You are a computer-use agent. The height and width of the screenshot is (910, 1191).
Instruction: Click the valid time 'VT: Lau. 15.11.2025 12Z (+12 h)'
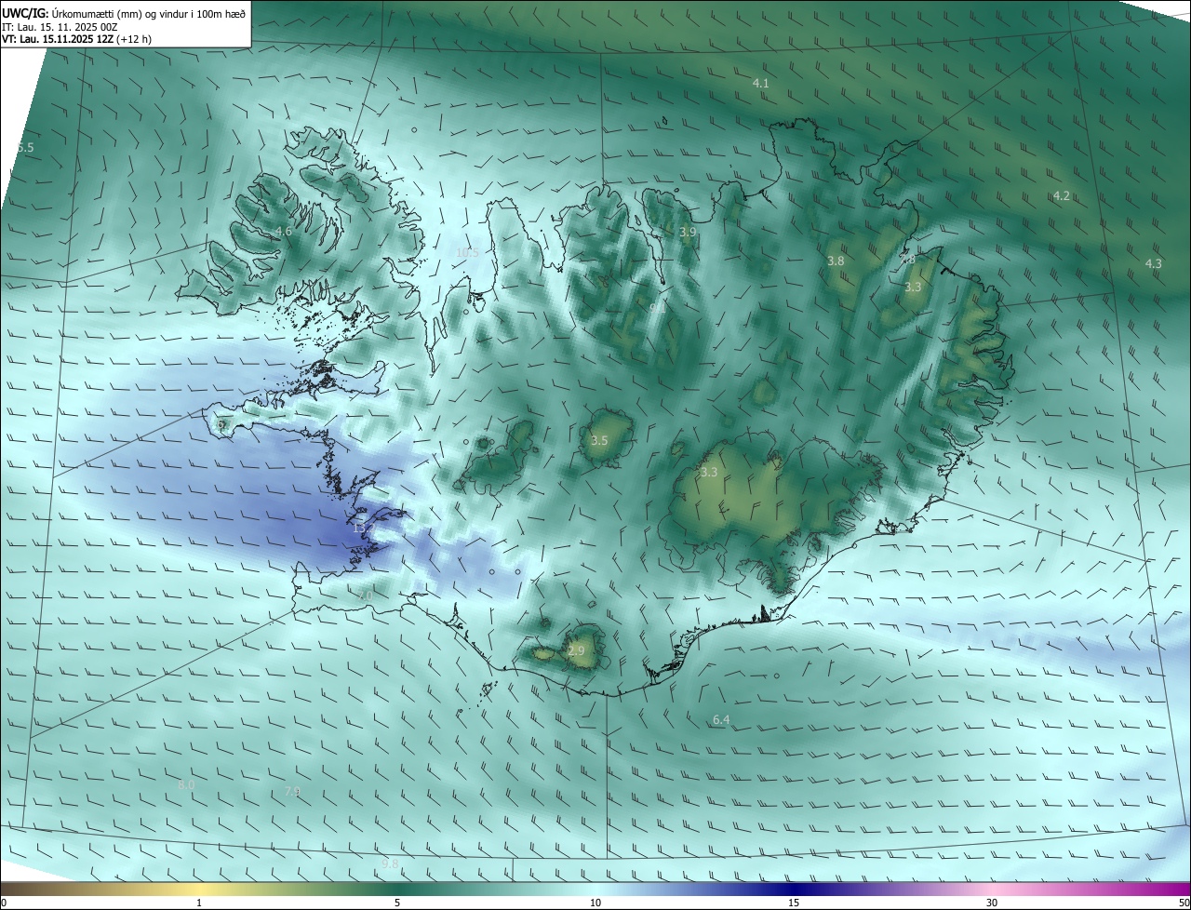point(76,39)
